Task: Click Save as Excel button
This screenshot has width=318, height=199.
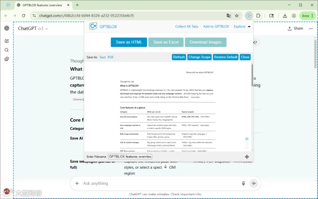Action: tap(166, 42)
